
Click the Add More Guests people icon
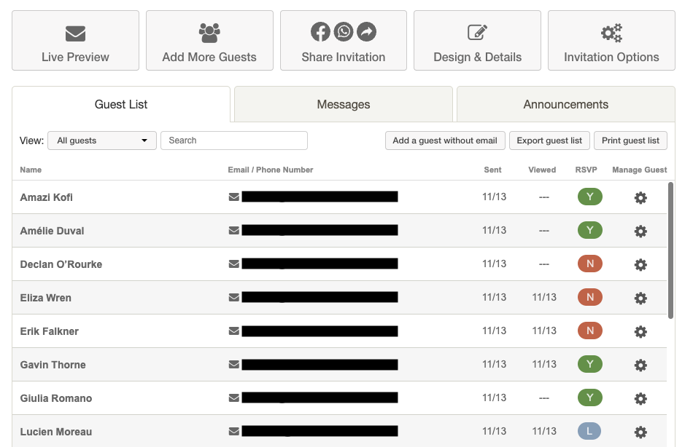click(209, 33)
